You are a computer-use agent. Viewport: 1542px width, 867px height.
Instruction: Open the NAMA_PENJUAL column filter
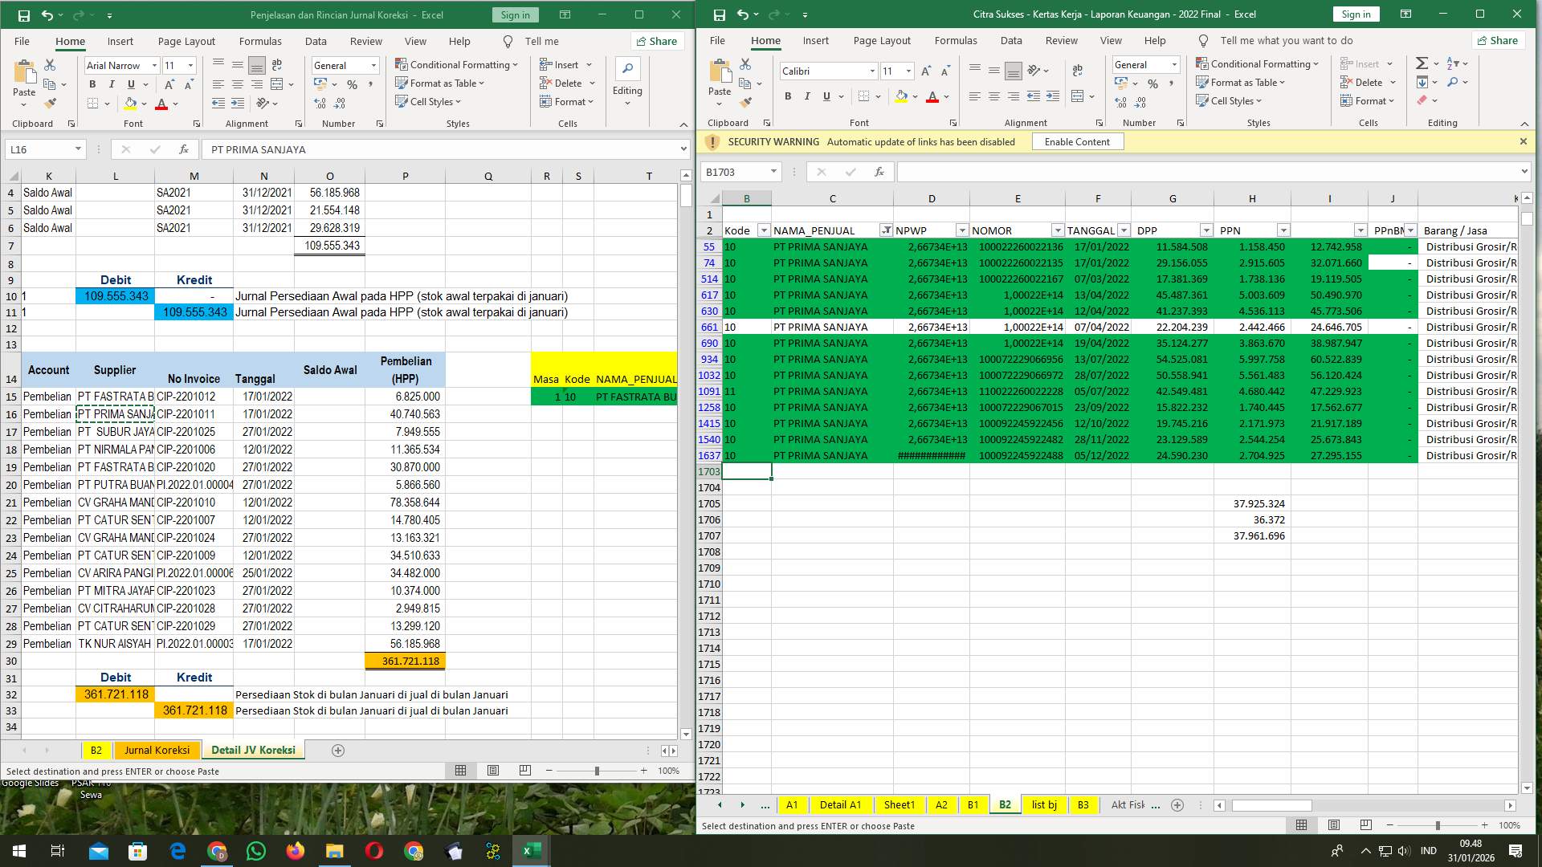[886, 230]
